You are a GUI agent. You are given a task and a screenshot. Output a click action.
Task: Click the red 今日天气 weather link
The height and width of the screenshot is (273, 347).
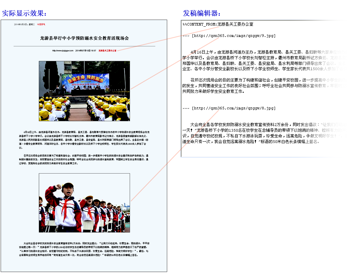pyautogui.click(x=41, y=24)
